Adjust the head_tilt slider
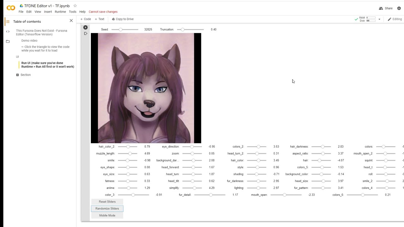The image size is (404, 227). coord(192,181)
